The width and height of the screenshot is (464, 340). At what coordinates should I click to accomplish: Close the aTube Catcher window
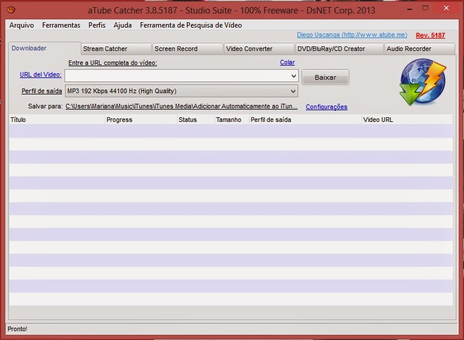pyautogui.click(x=446, y=8)
